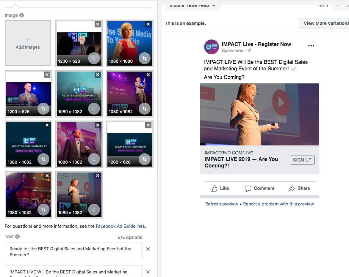Remove the navy logo 1200 × 628 image
The image size is (349, 277).
click(148, 125)
